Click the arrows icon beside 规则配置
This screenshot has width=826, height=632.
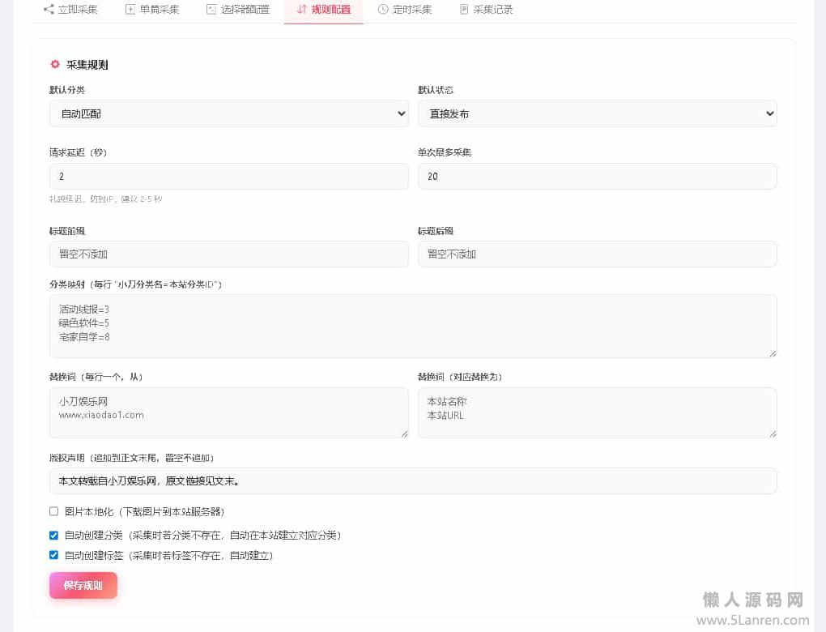[x=302, y=9]
